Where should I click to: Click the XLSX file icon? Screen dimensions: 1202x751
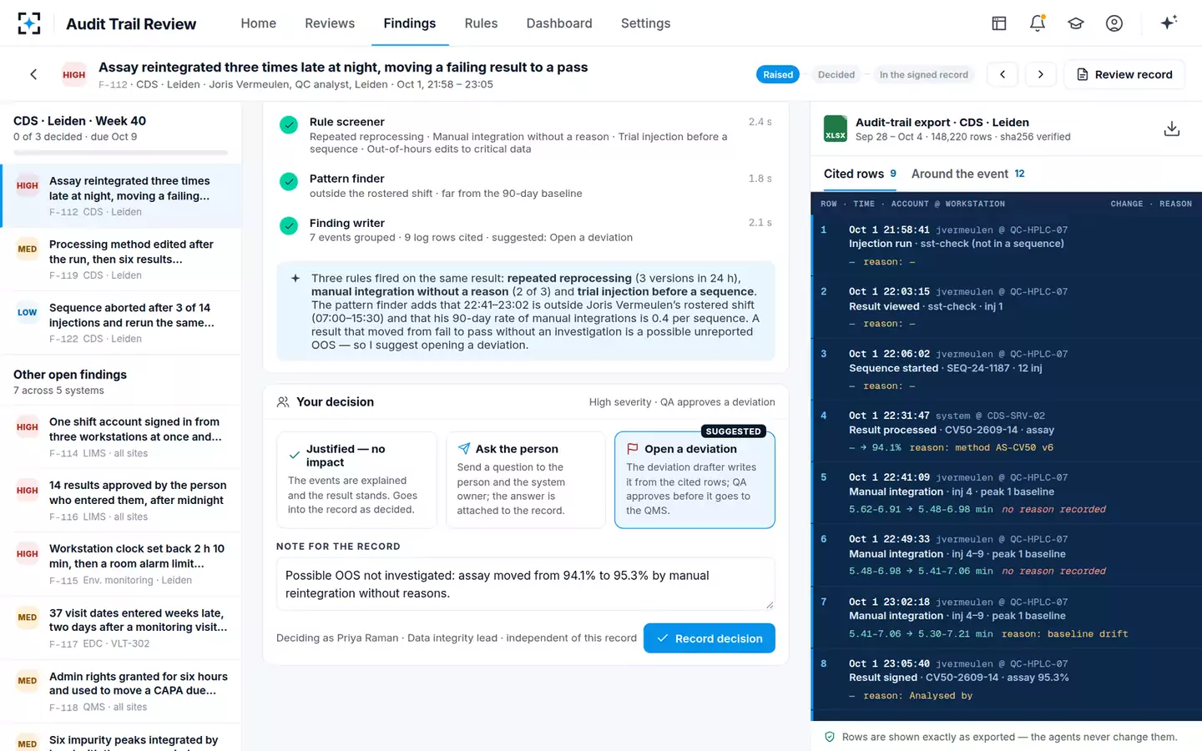coord(836,129)
